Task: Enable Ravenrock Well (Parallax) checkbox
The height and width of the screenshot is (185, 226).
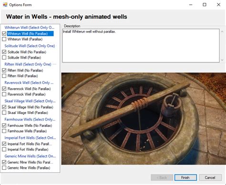Action: (4, 94)
